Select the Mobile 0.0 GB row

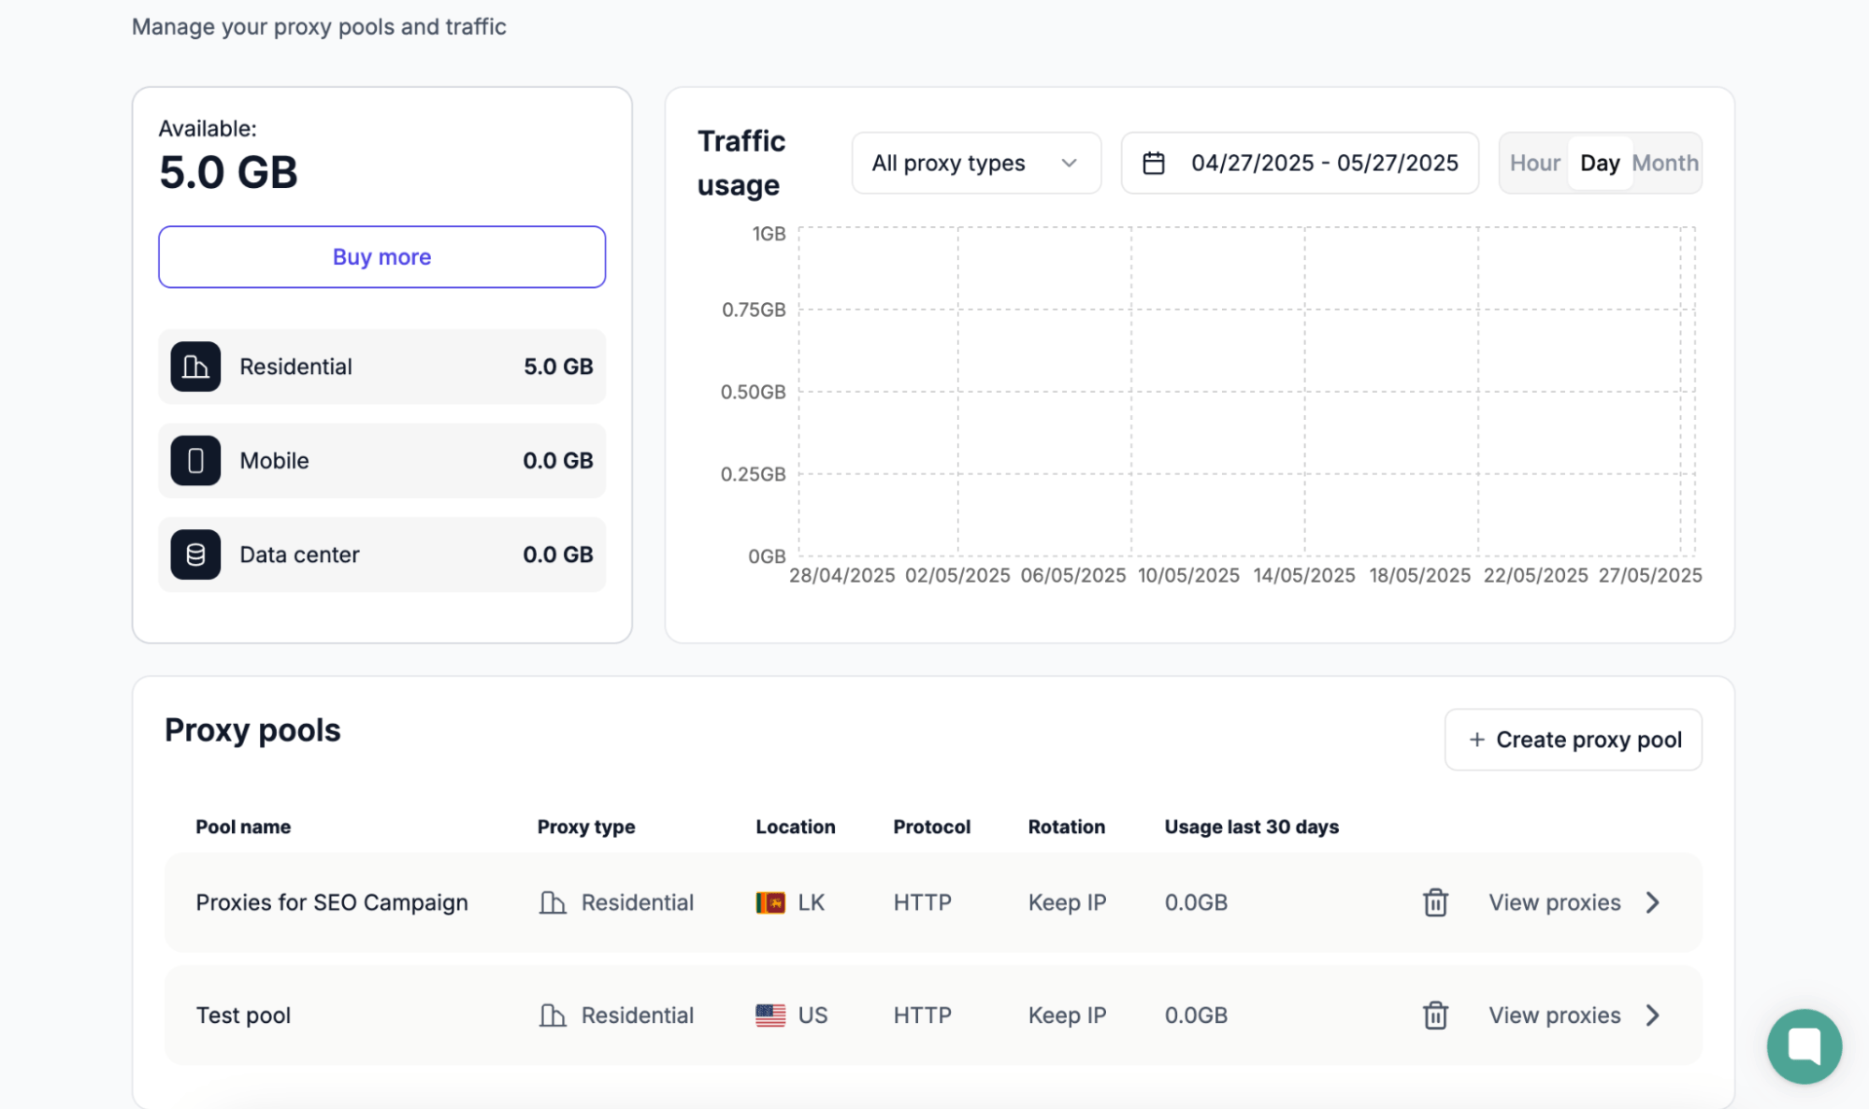(381, 460)
